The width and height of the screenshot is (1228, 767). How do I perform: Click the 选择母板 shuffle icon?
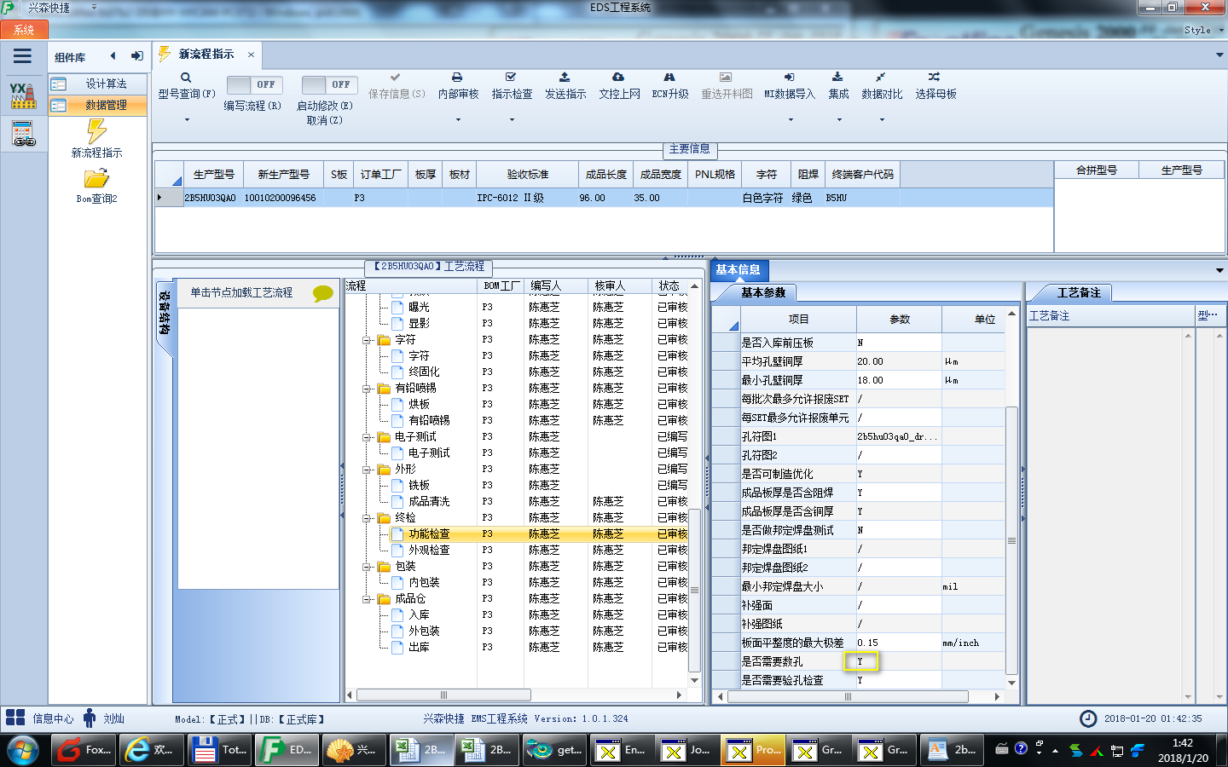[935, 78]
